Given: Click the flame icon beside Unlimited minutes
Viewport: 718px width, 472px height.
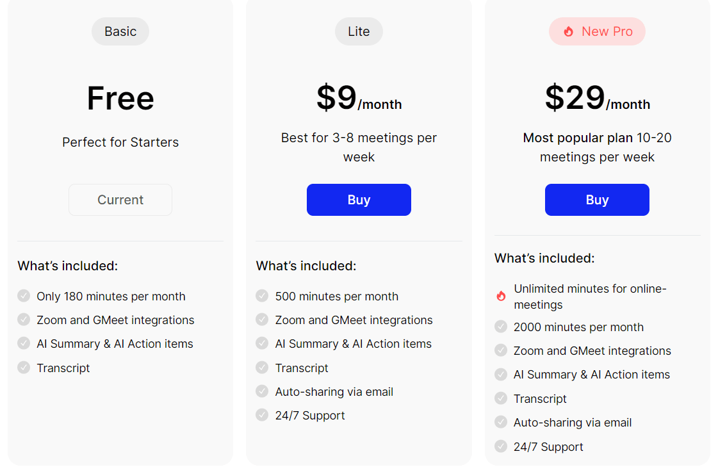Looking at the screenshot, I should [501, 297].
